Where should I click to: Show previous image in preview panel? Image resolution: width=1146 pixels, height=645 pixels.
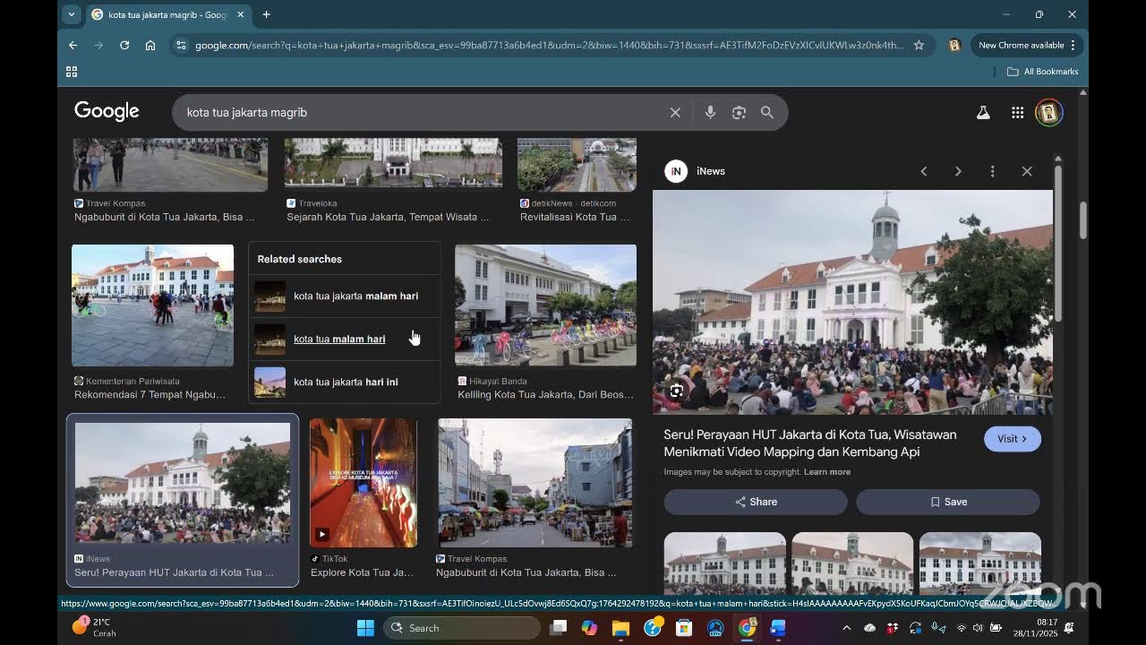coord(924,171)
